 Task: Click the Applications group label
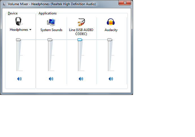coord(47,13)
